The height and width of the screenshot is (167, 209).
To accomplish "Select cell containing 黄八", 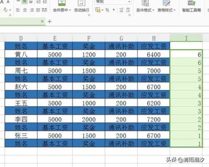I will pyautogui.click(x=21, y=54).
